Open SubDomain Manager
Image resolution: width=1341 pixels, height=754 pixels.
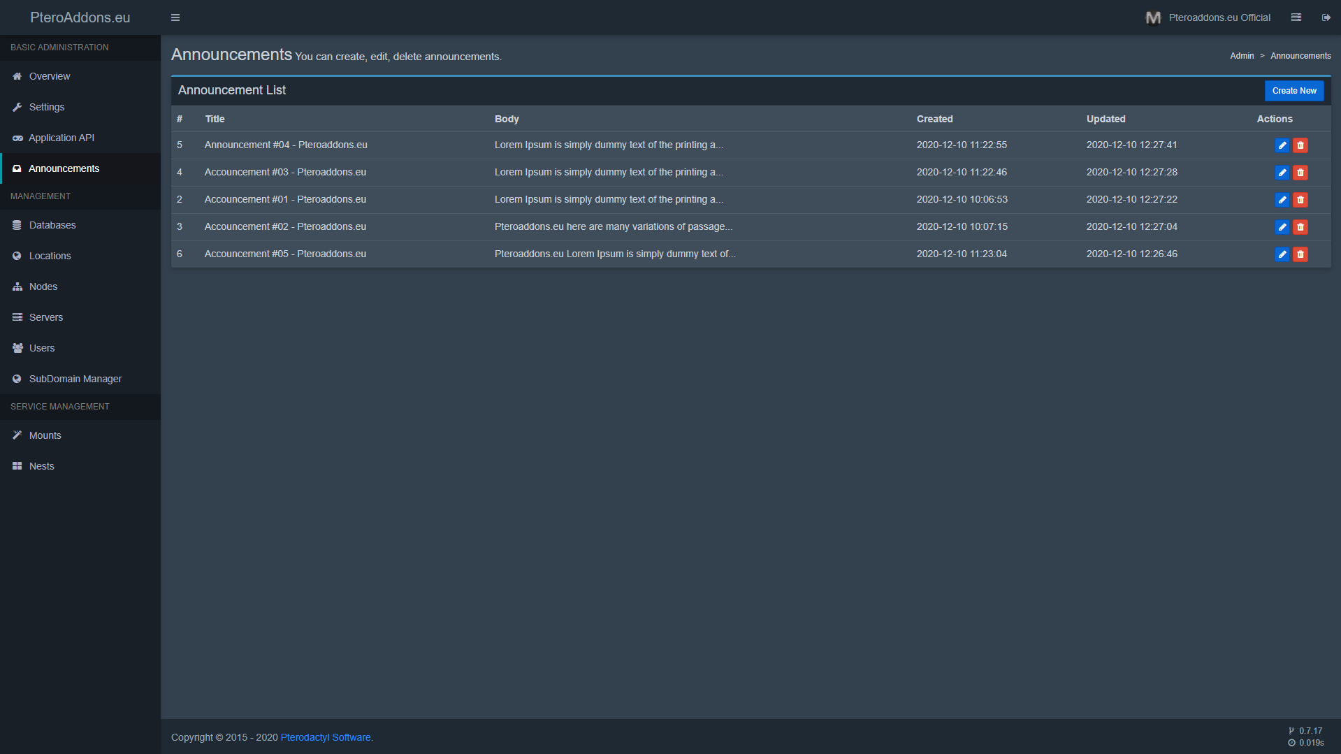[x=75, y=379]
